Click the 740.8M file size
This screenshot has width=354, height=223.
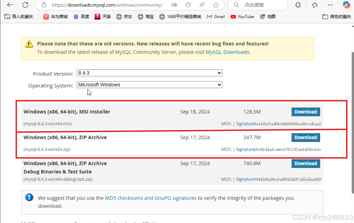click(252, 163)
